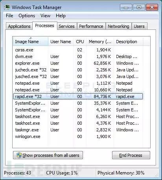Screen dimensions: 162x180
Task: Click Show processes from all users
Action: click(48, 155)
